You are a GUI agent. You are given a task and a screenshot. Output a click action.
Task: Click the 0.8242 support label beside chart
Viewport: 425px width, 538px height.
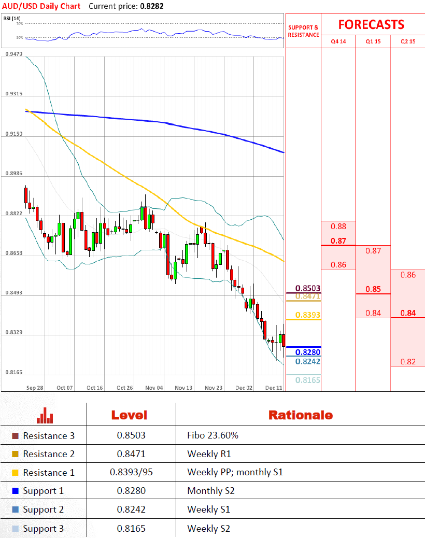point(308,361)
